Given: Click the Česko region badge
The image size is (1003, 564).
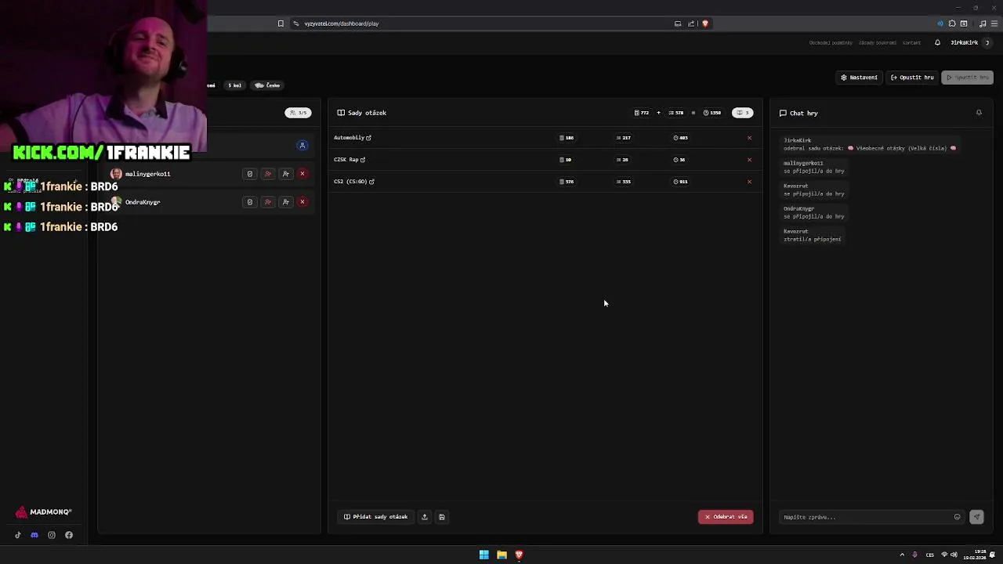Looking at the screenshot, I should [x=267, y=85].
